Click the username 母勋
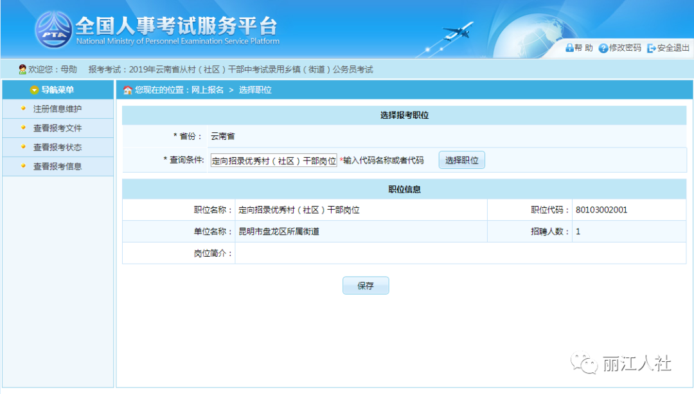 [x=69, y=69]
